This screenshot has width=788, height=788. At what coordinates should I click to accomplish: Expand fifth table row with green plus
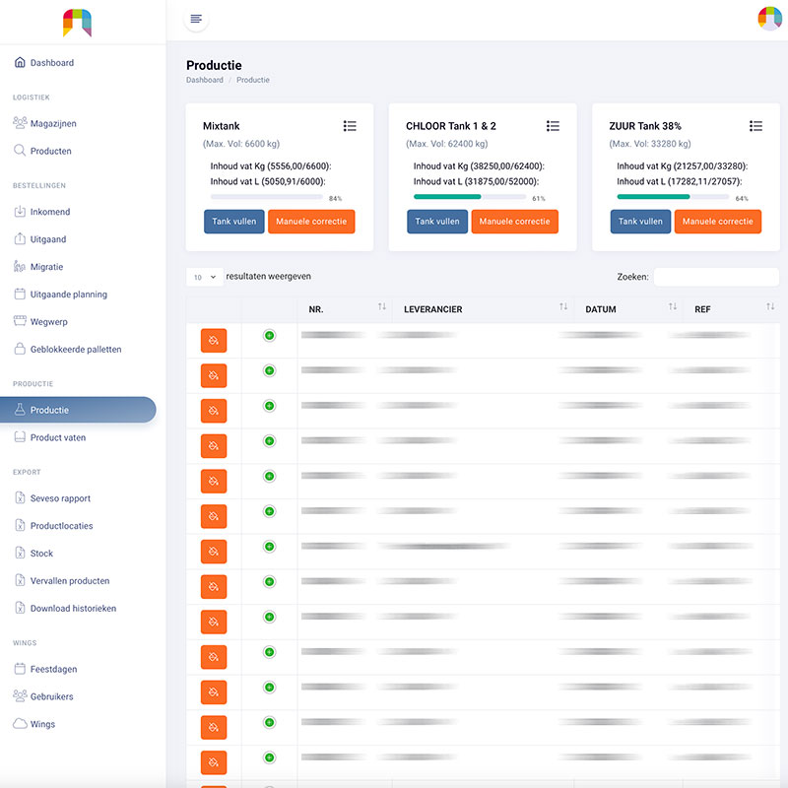point(269,477)
